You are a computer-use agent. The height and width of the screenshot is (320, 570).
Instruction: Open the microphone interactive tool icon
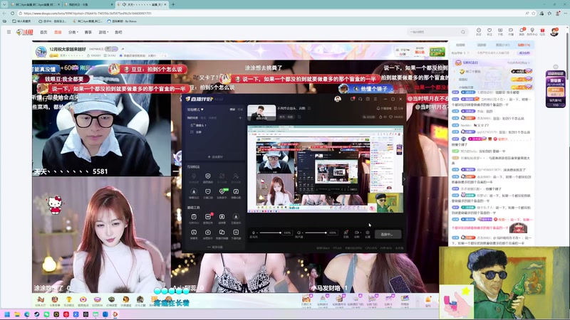click(x=194, y=177)
